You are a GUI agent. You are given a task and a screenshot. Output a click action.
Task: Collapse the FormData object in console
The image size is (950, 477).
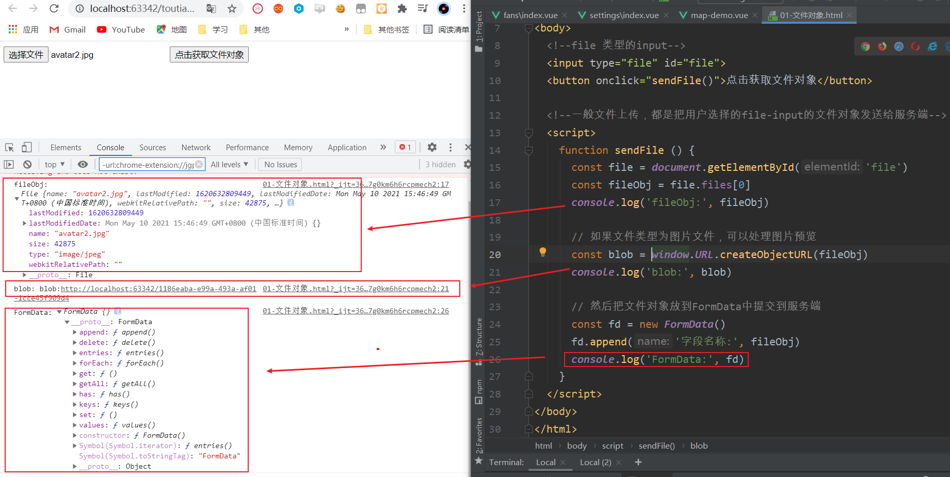click(x=59, y=312)
